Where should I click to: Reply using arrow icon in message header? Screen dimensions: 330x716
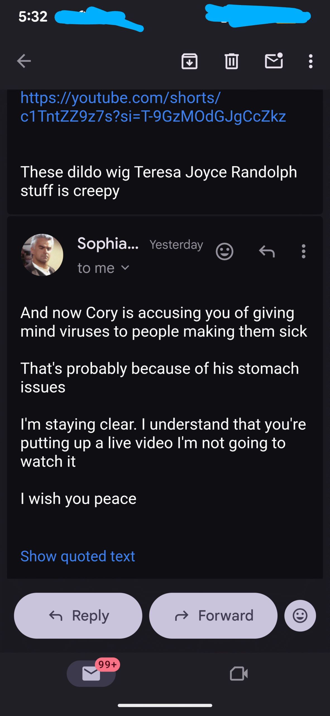click(267, 251)
